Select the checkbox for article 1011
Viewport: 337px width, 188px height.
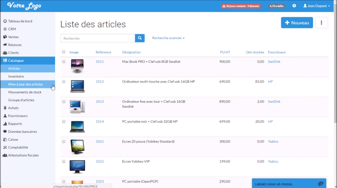(64, 62)
